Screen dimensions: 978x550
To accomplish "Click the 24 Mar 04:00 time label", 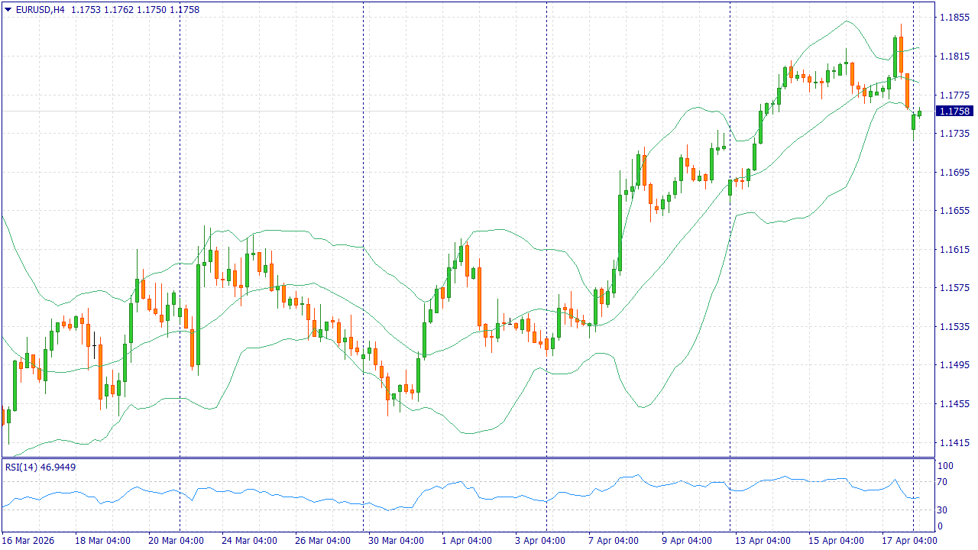I will coord(249,541).
